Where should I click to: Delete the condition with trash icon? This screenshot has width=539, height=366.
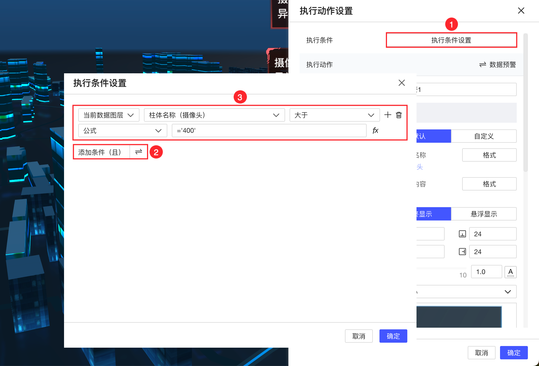pos(399,115)
